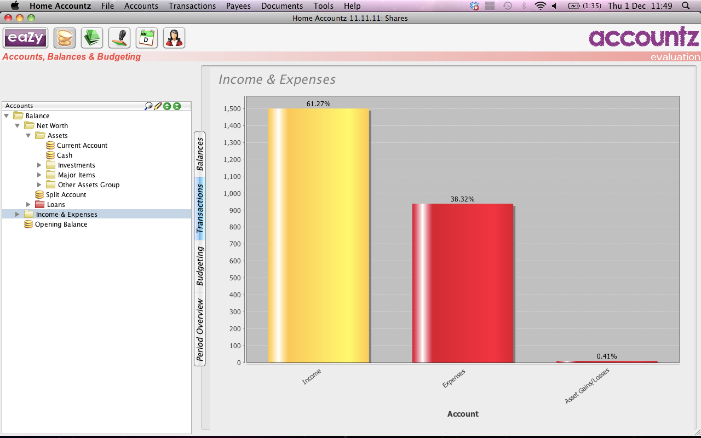The image size is (701, 438).
Task: Click the 38.32% label above Expenses
Action: pyautogui.click(x=463, y=199)
